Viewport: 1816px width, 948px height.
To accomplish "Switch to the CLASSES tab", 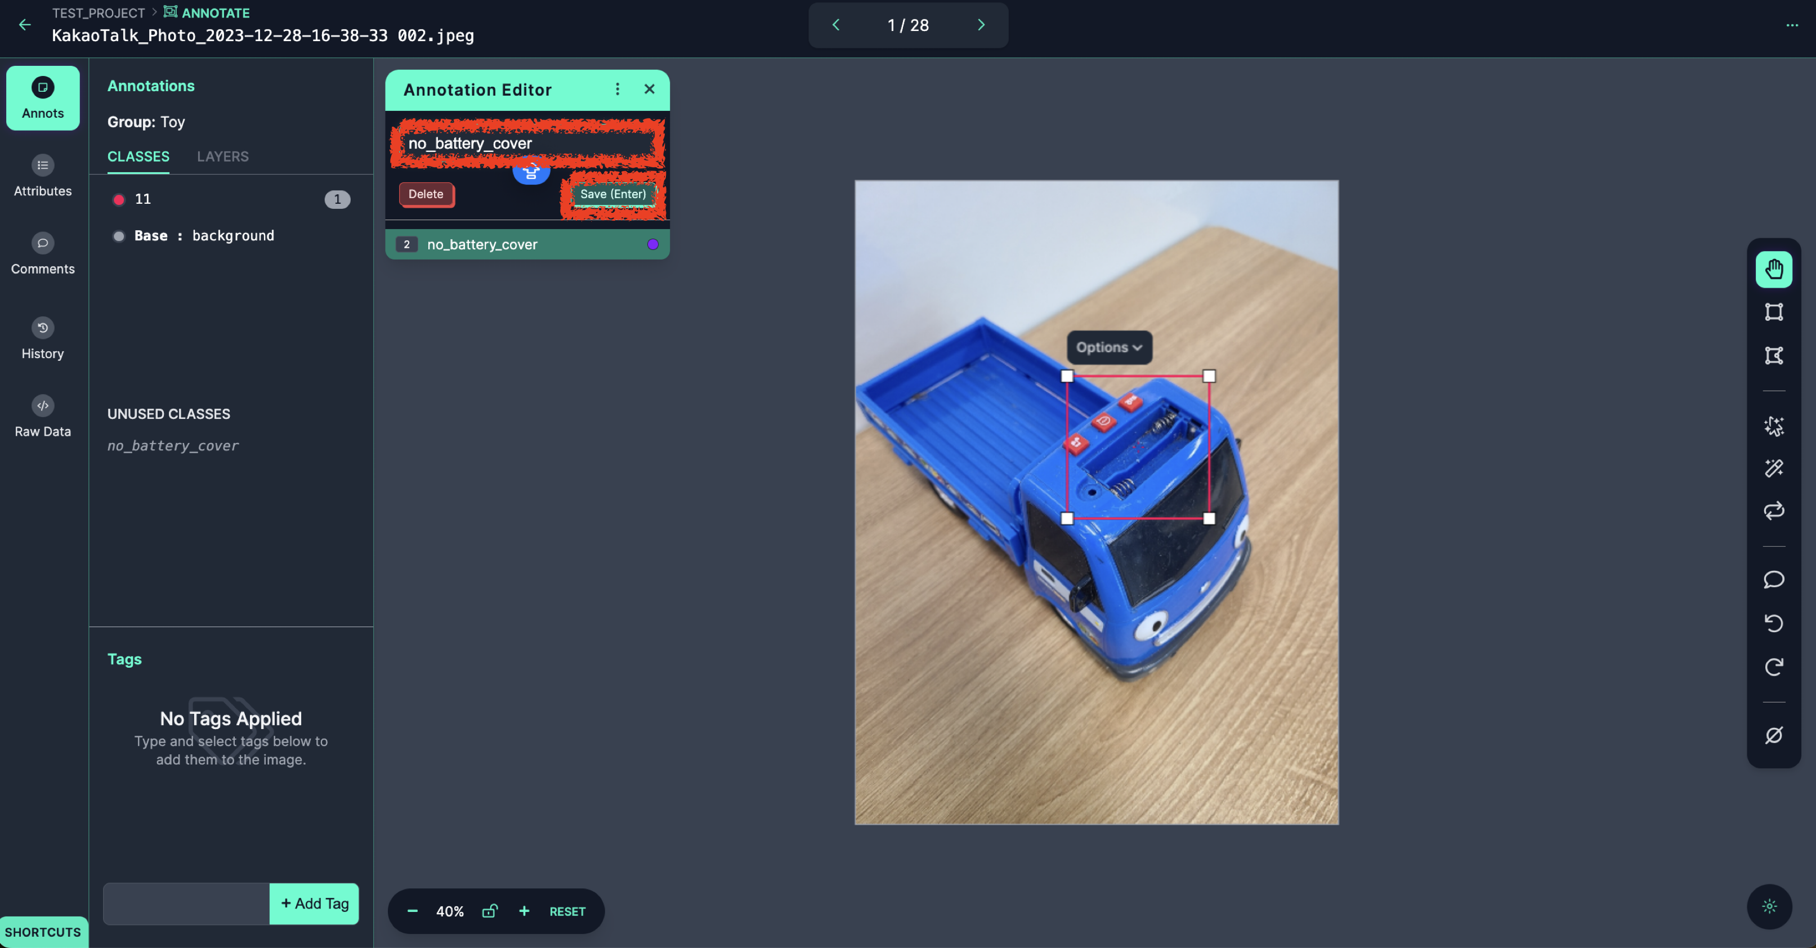I will [138, 156].
